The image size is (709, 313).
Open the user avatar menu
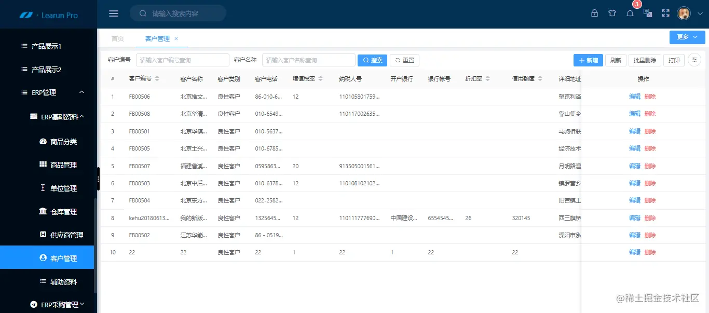(x=684, y=13)
